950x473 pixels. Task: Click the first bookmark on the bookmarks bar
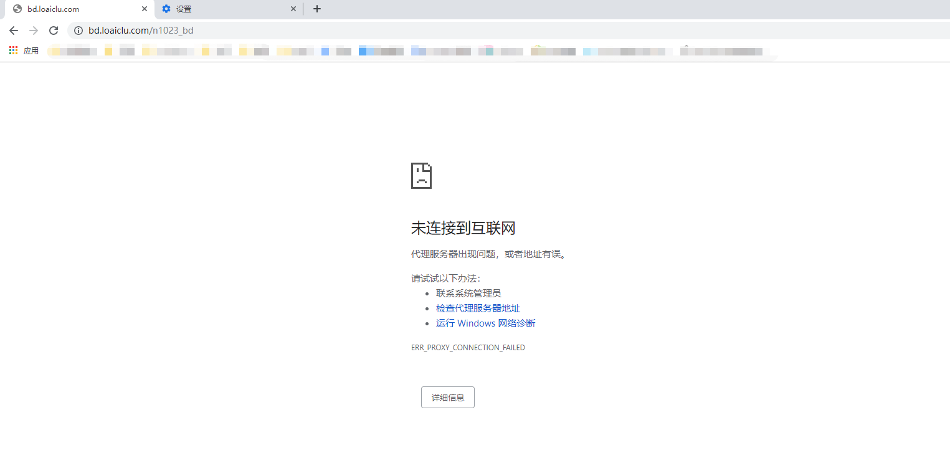[72, 50]
